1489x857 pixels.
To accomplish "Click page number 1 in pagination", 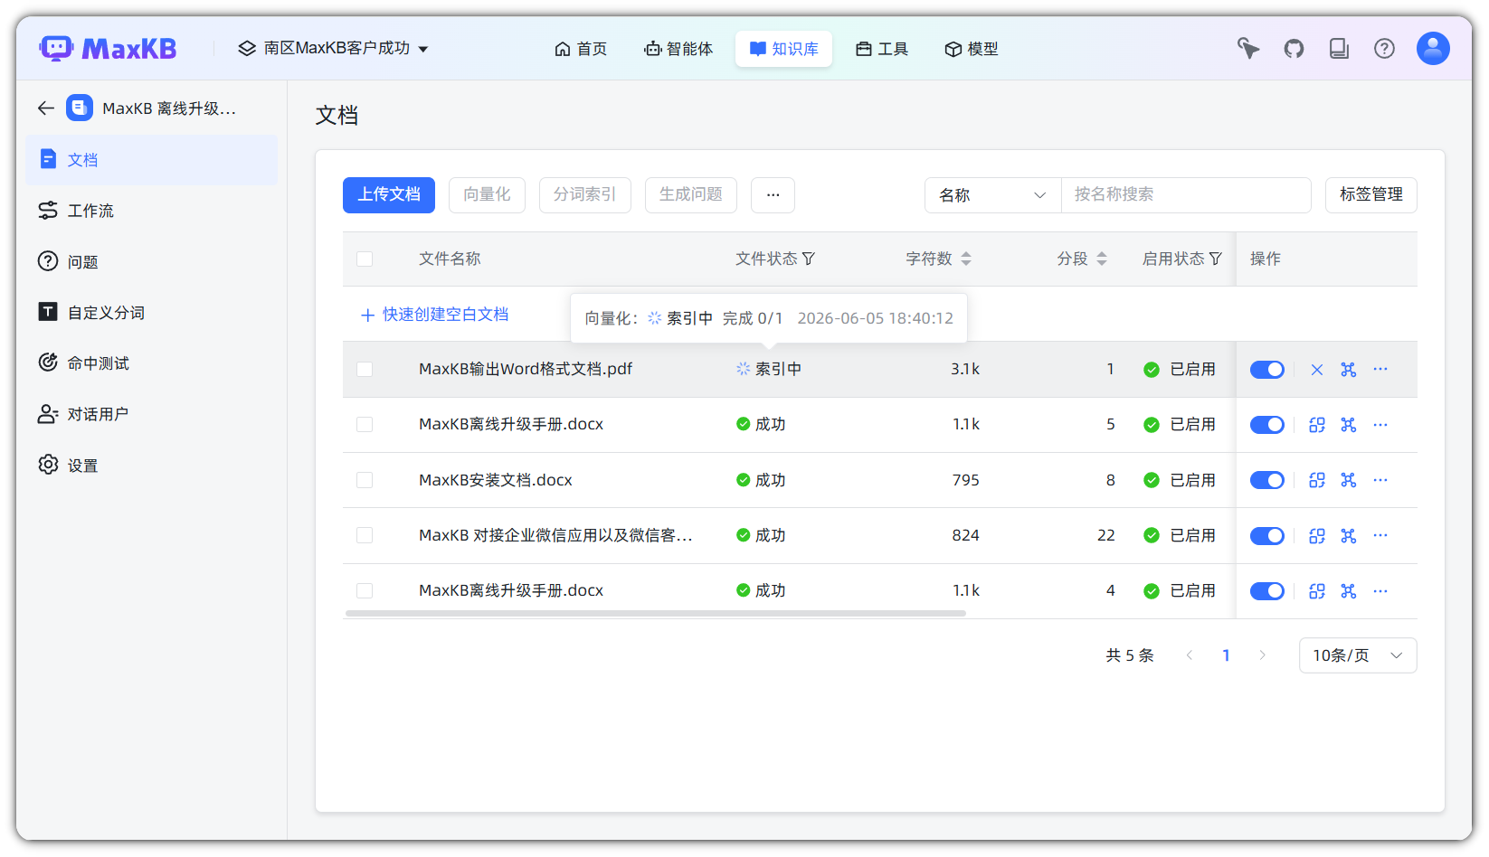I will click(1226, 655).
